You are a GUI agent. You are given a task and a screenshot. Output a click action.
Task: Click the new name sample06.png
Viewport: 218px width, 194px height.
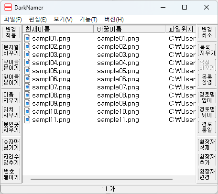point(118,79)
